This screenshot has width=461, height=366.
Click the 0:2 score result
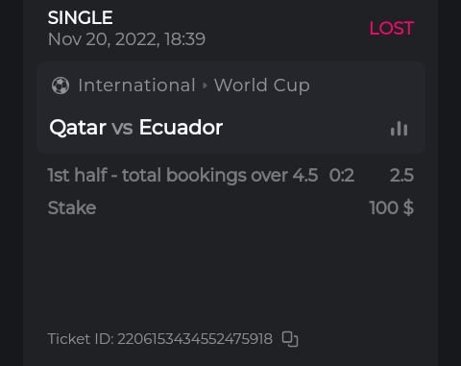click(342, 176)
